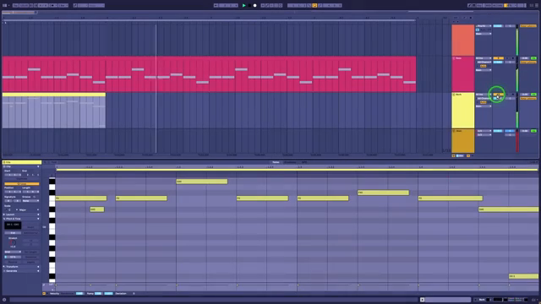Arm the Bass track for recording
The height and width of the screenshot is (304, 541).
[513, 58]
